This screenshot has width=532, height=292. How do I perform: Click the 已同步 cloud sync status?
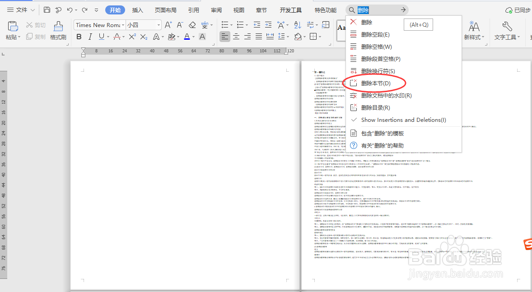coord(518,10)
